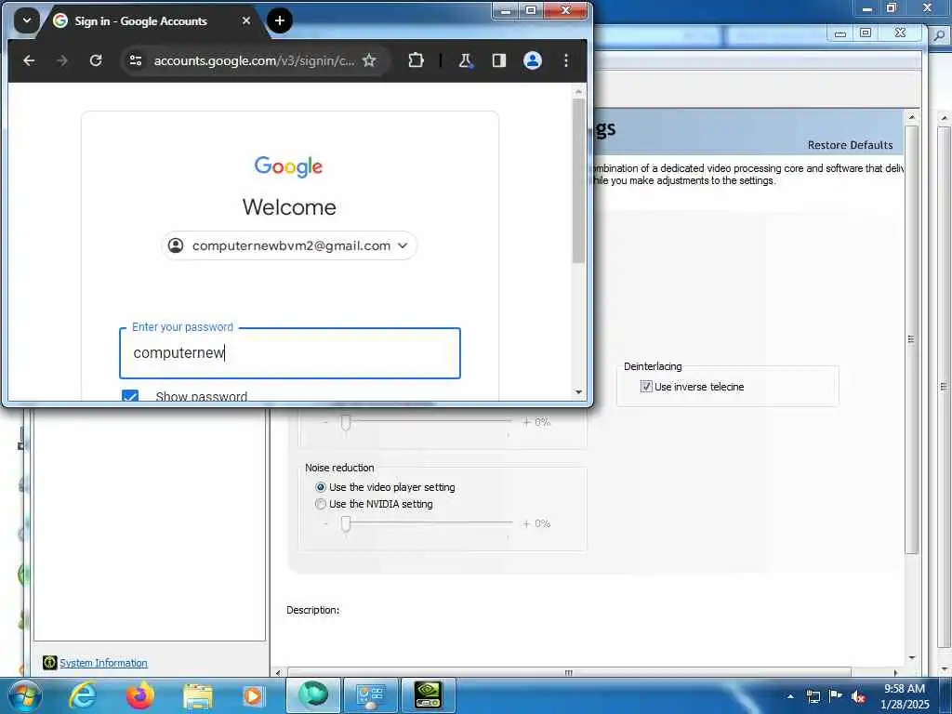Click the upper slider handle above Noise reduction

pyautogui.click(x=346, y=422)
